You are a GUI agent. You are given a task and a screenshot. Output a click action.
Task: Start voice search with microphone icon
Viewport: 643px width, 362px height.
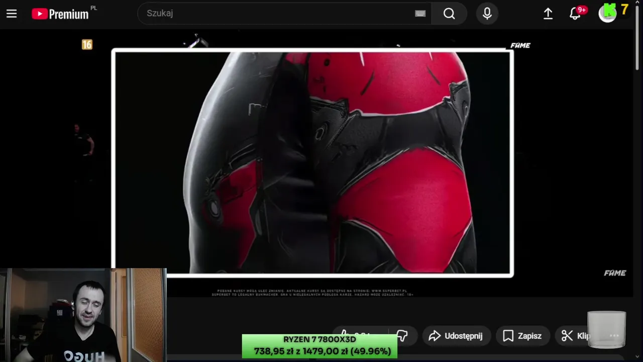click(x=487, y=14)
